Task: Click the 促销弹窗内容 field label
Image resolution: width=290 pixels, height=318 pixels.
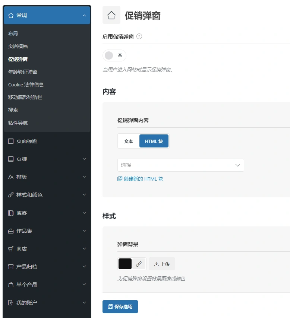Action: 133,120
